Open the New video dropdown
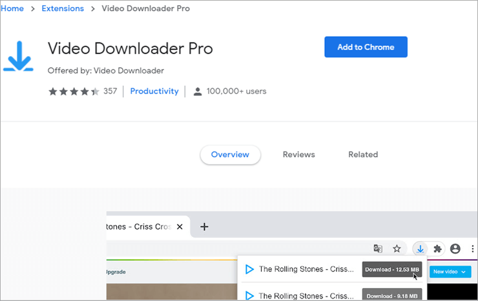The height and width of the screenshot is (301, 478). (450, 271)
